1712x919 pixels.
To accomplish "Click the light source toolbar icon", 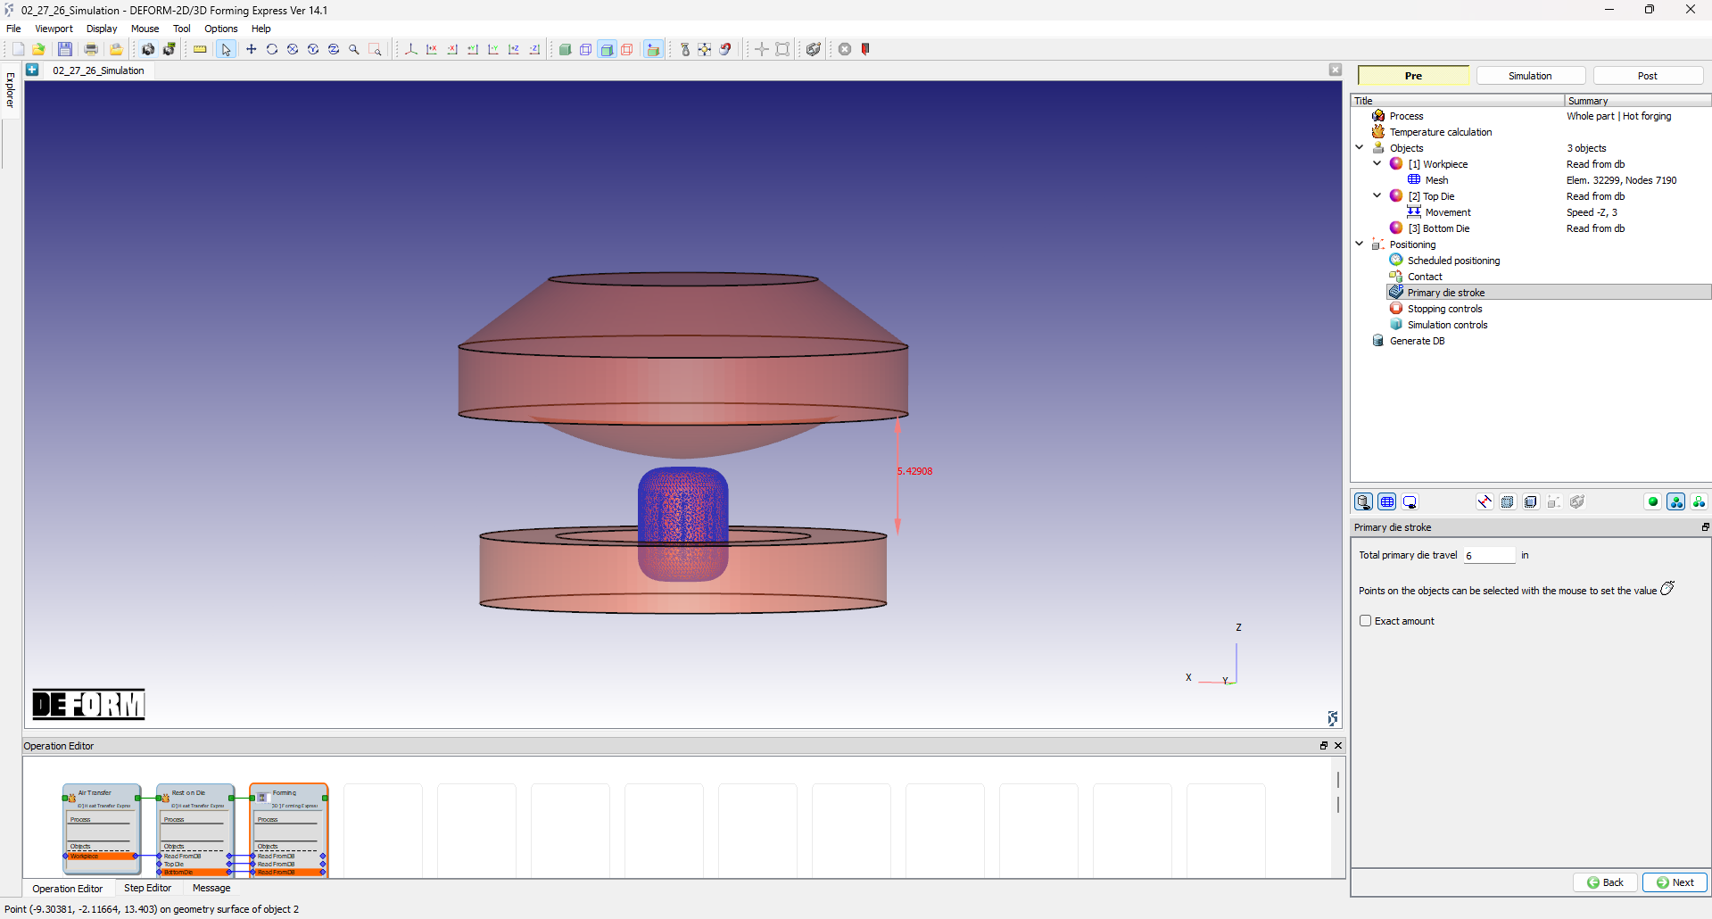I will pyautogui.click(x=684, y=49).
